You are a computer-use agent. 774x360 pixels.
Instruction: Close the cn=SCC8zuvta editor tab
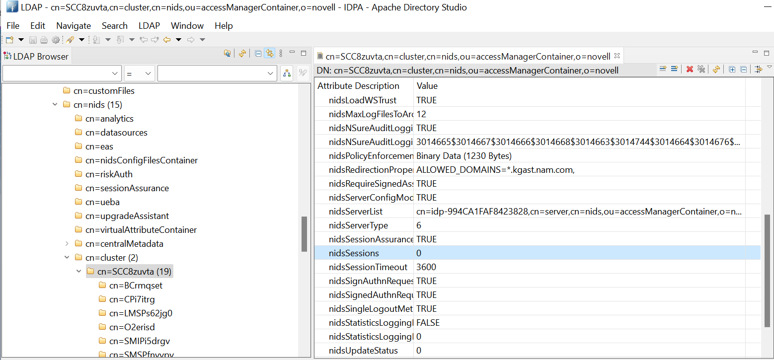pyautogui.click(x=617, y=56)
